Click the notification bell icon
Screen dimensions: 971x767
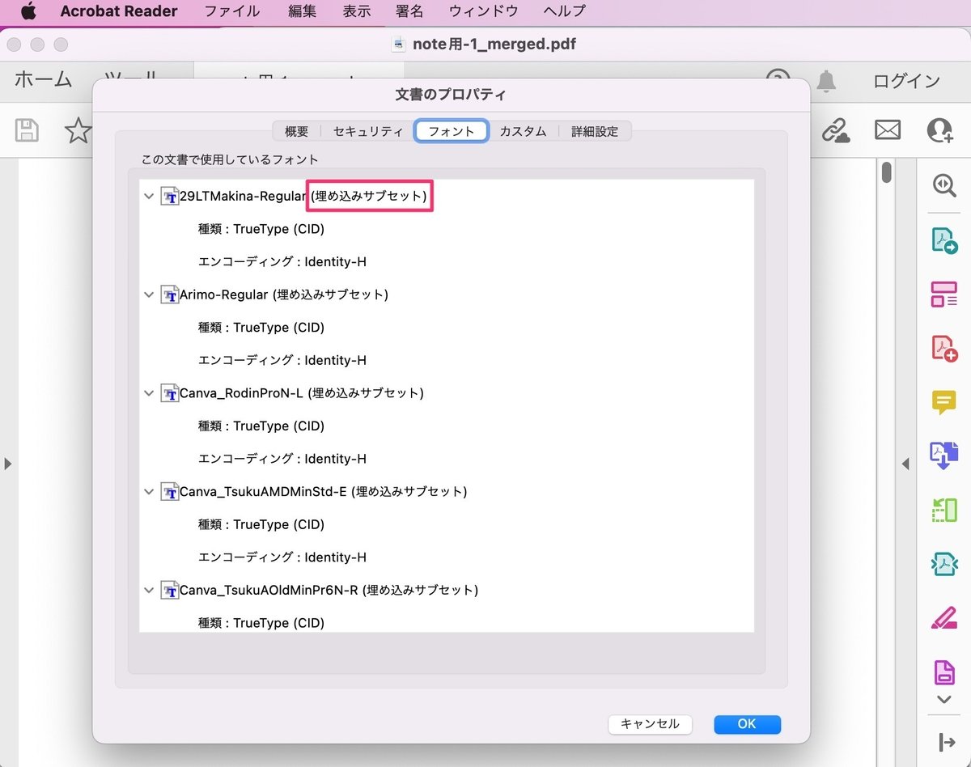click(826, 81)
